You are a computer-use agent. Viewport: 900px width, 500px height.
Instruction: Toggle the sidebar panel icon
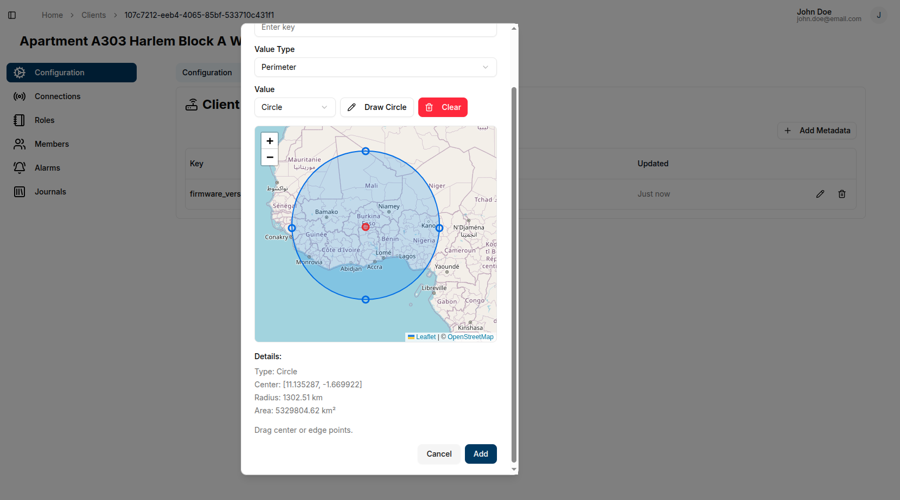coord(12,15)
